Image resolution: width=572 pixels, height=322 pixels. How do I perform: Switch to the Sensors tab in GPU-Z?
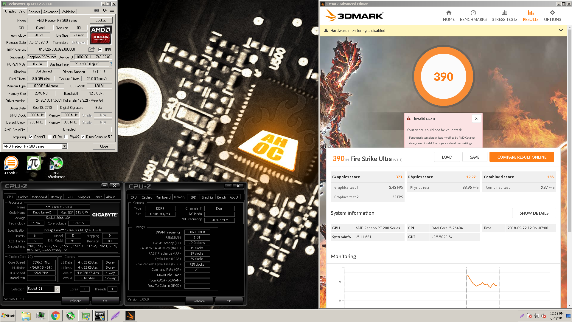pos(34,12)
